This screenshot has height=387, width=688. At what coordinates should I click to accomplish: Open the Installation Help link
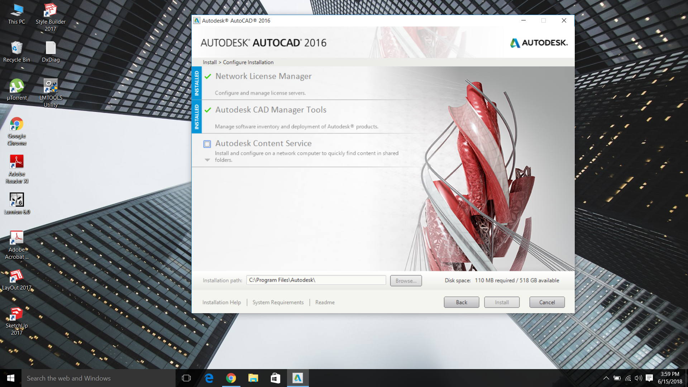[x=221, y=302]
